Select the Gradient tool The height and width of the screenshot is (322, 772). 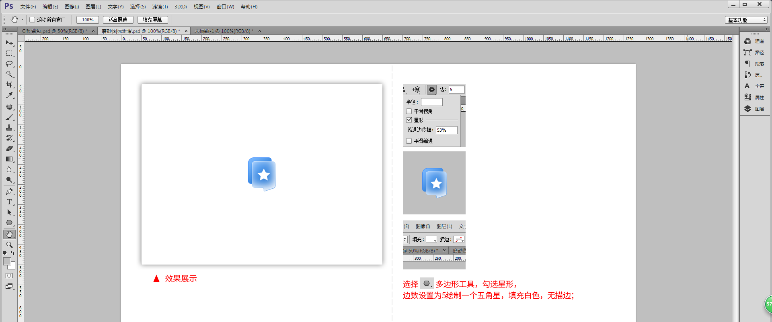(x=9, y=159)
